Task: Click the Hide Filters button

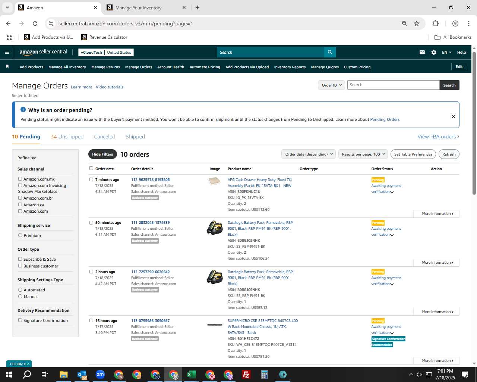Action: pos(102,154)
